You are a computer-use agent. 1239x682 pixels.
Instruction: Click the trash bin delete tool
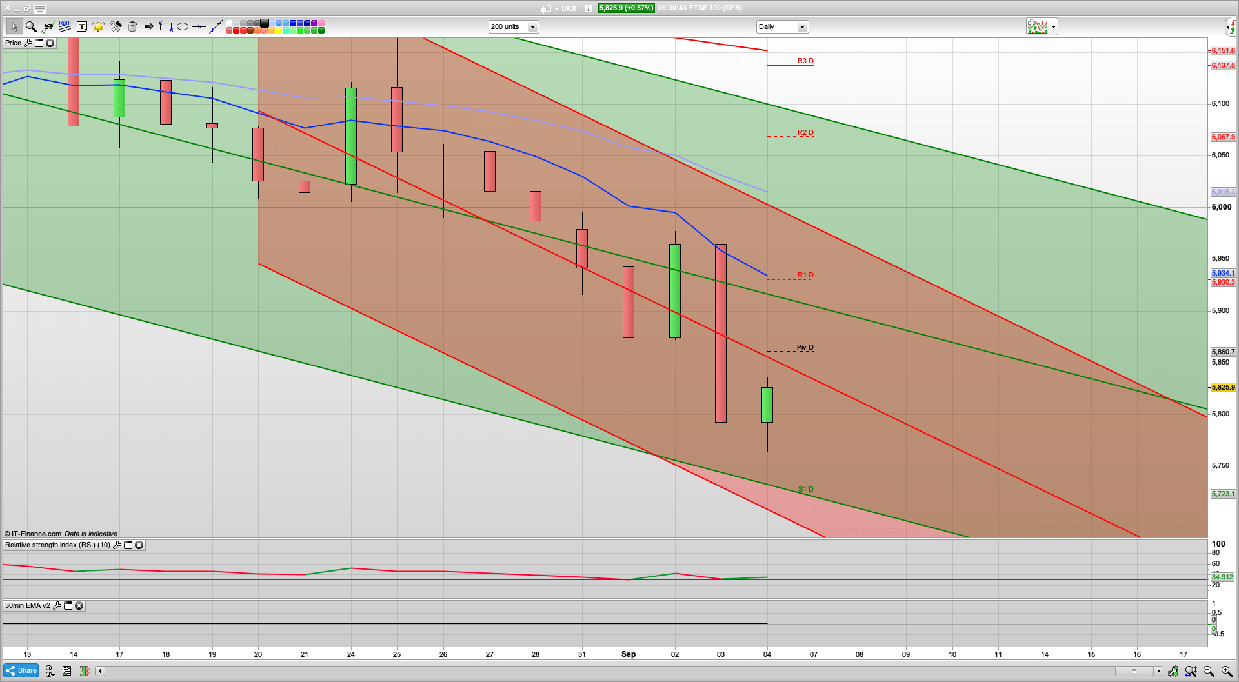click(x=132, y=26)
